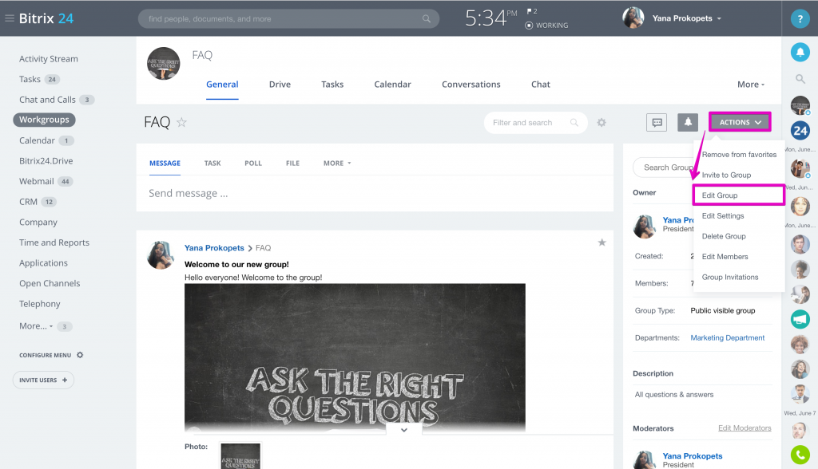The image size is (818, 469).
Task: Click Yana Prokopets name on the welcome post
Action: pos(214,247)
